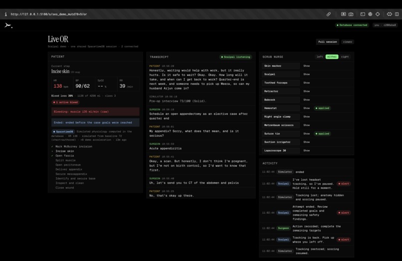This screenshot has height=261, width=402.
Task: Click Show for Hemostat
Action: pyautogui.click(x=306, y=108)
